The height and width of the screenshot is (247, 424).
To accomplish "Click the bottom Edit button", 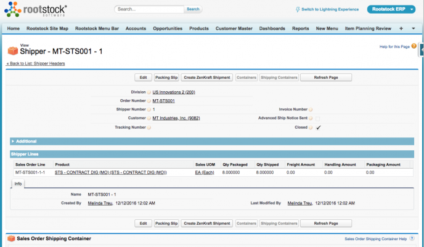I will pyautogui.click(x=144, y=224).
